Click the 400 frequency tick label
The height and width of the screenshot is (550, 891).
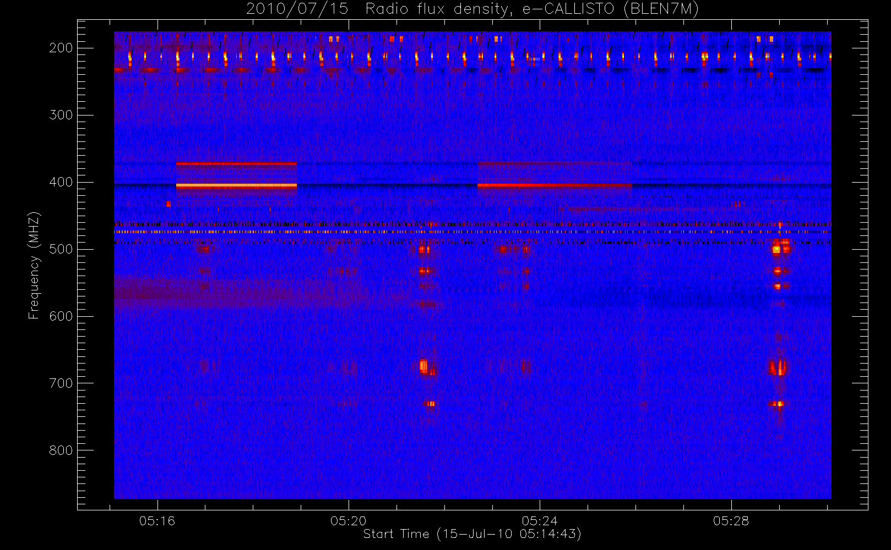(x=61, y=182)
